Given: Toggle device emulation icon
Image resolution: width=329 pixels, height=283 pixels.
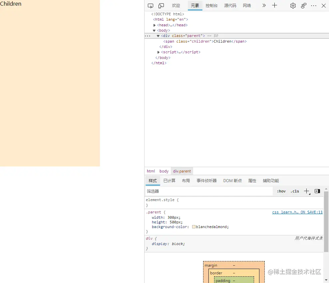Looking at the screenshot, I should (161, 6).
